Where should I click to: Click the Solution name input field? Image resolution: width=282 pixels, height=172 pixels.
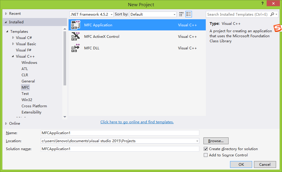pyautogui.click(x=120, y=149)
